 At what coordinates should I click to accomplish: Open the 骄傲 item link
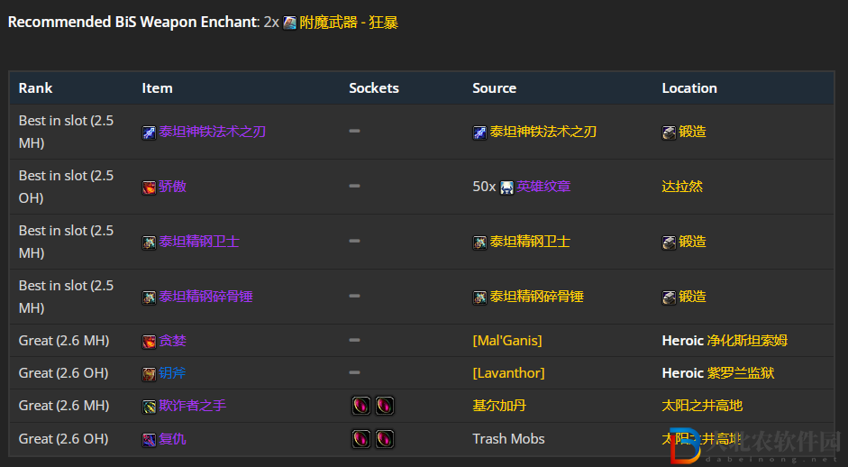tap(172, 187)
